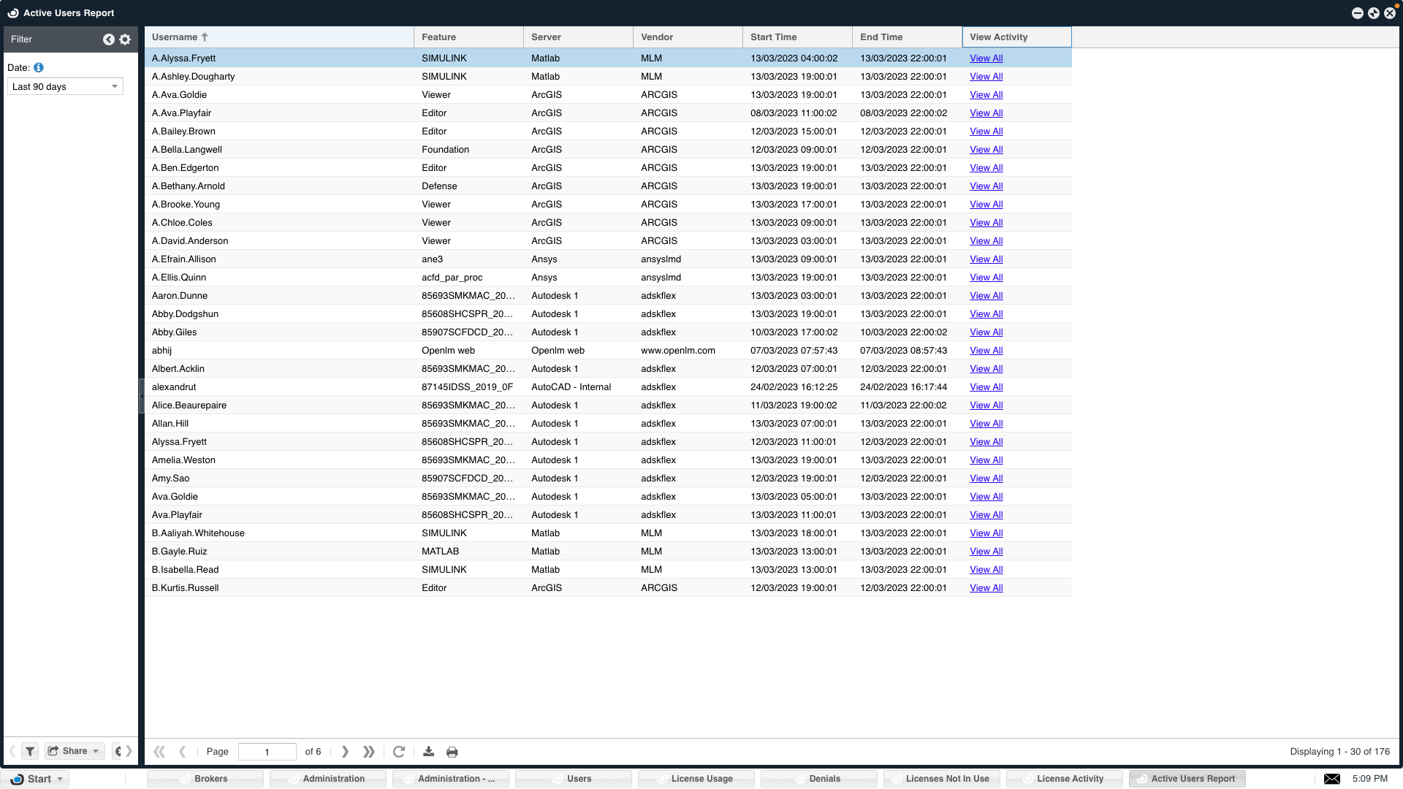
Task: Apply filter using the funnel icon
Action: coord(30,751)
